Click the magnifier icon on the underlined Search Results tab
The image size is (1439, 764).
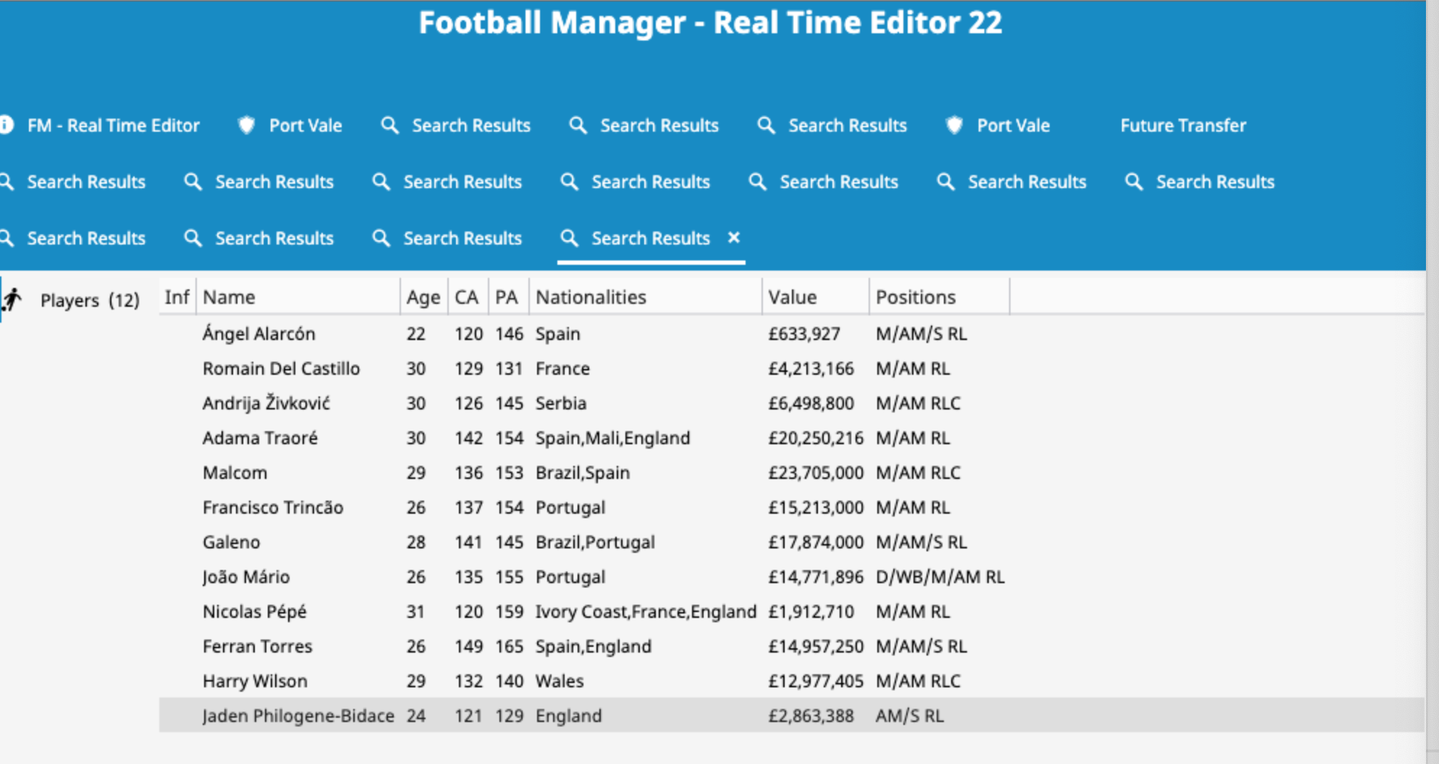click(x=570, y=238)
